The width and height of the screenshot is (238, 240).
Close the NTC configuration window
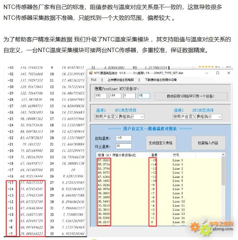[x=228, y=73]
